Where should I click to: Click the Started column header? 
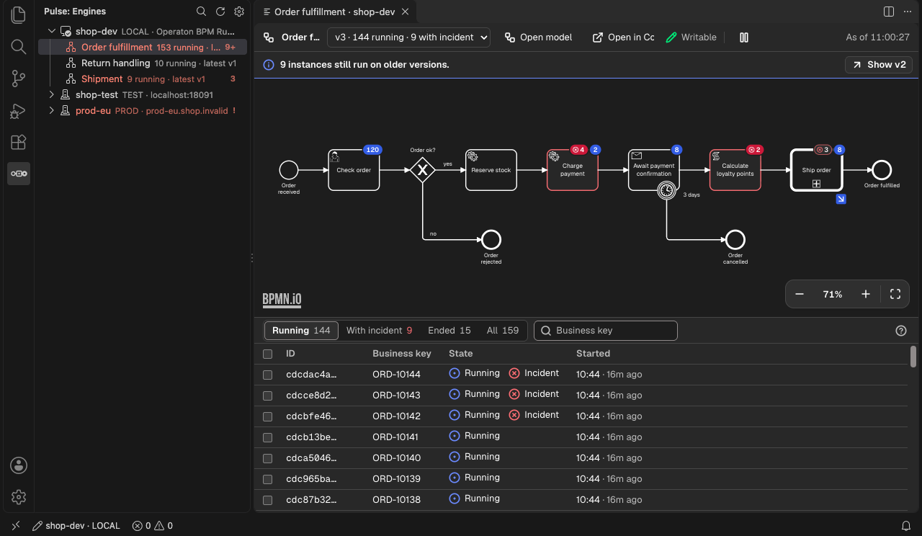[593, 354]
